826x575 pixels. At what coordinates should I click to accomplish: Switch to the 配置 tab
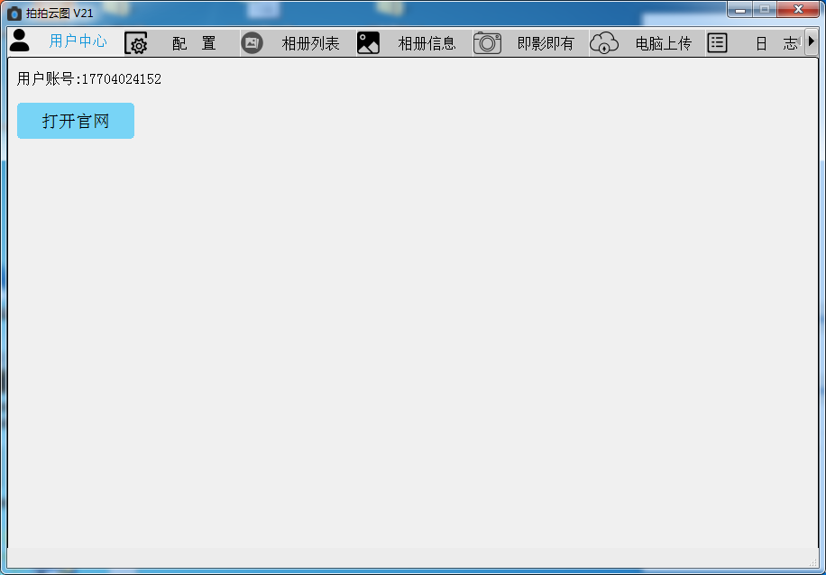tap(191, 42)
